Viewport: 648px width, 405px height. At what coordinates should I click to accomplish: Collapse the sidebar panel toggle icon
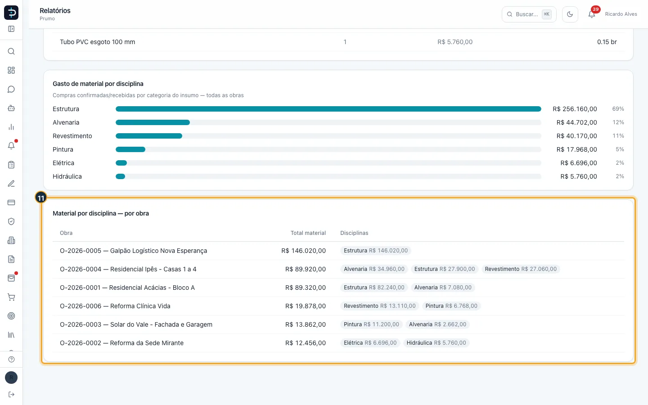pyautogui.click(x=11, y=29)
